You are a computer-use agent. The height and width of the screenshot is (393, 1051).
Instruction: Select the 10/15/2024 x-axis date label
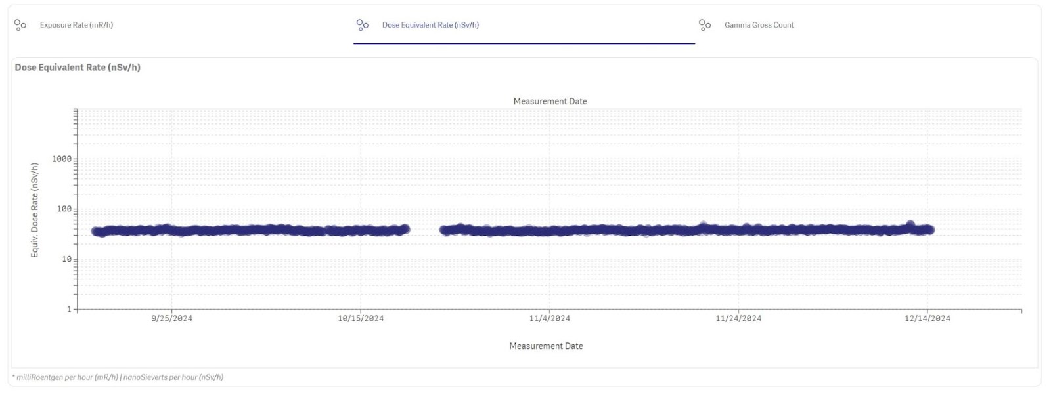(361, 318)
